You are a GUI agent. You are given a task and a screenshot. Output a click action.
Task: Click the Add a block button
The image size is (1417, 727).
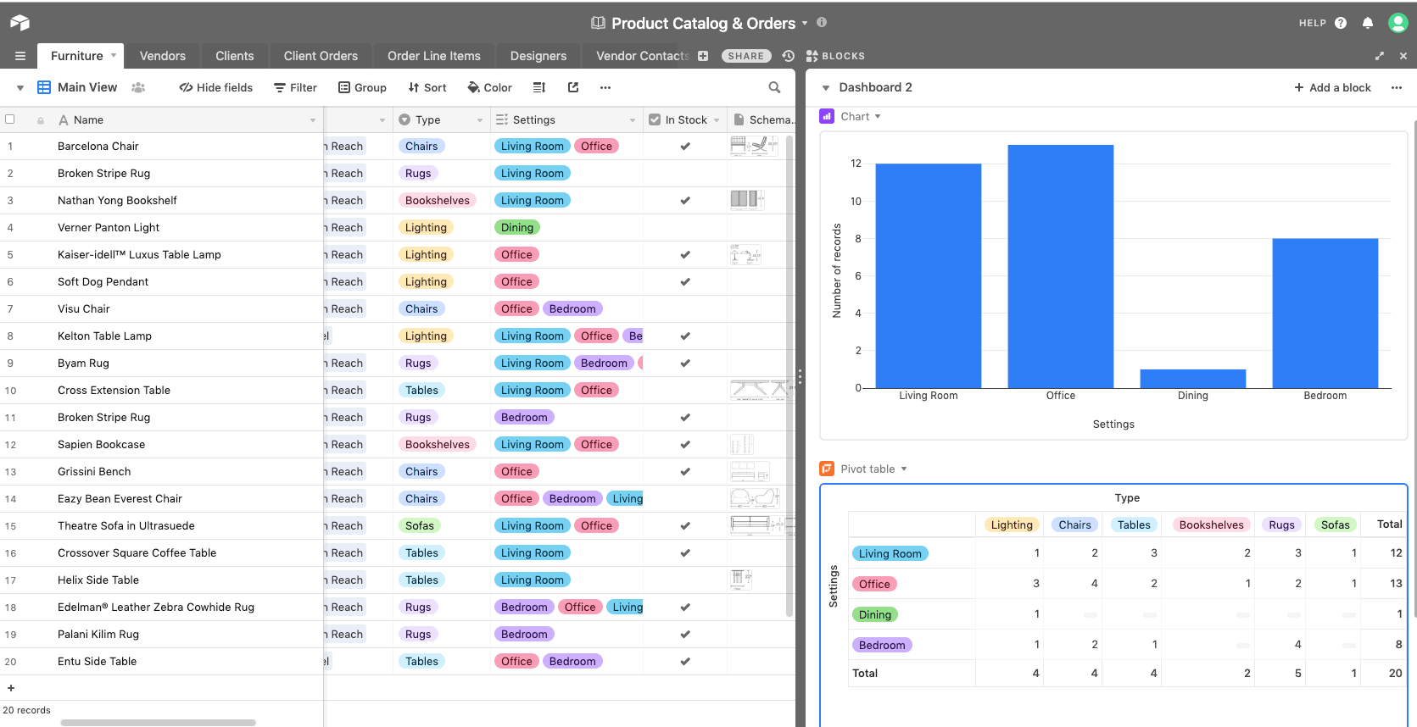click(1332, 87)
